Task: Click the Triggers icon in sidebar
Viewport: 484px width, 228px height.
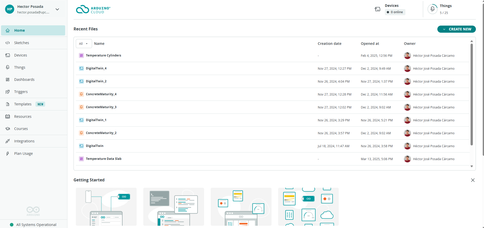Action: coord(8,92)
